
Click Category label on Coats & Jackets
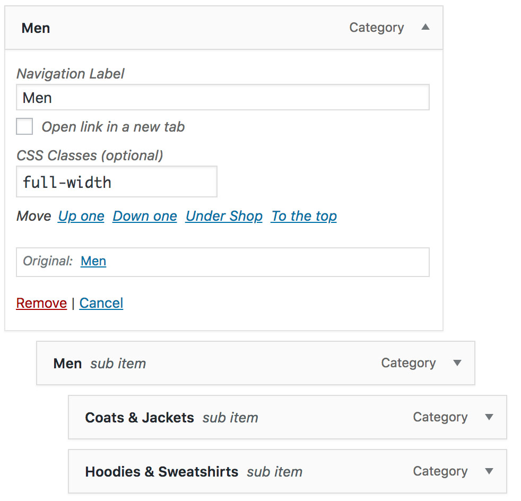point(440,418)
